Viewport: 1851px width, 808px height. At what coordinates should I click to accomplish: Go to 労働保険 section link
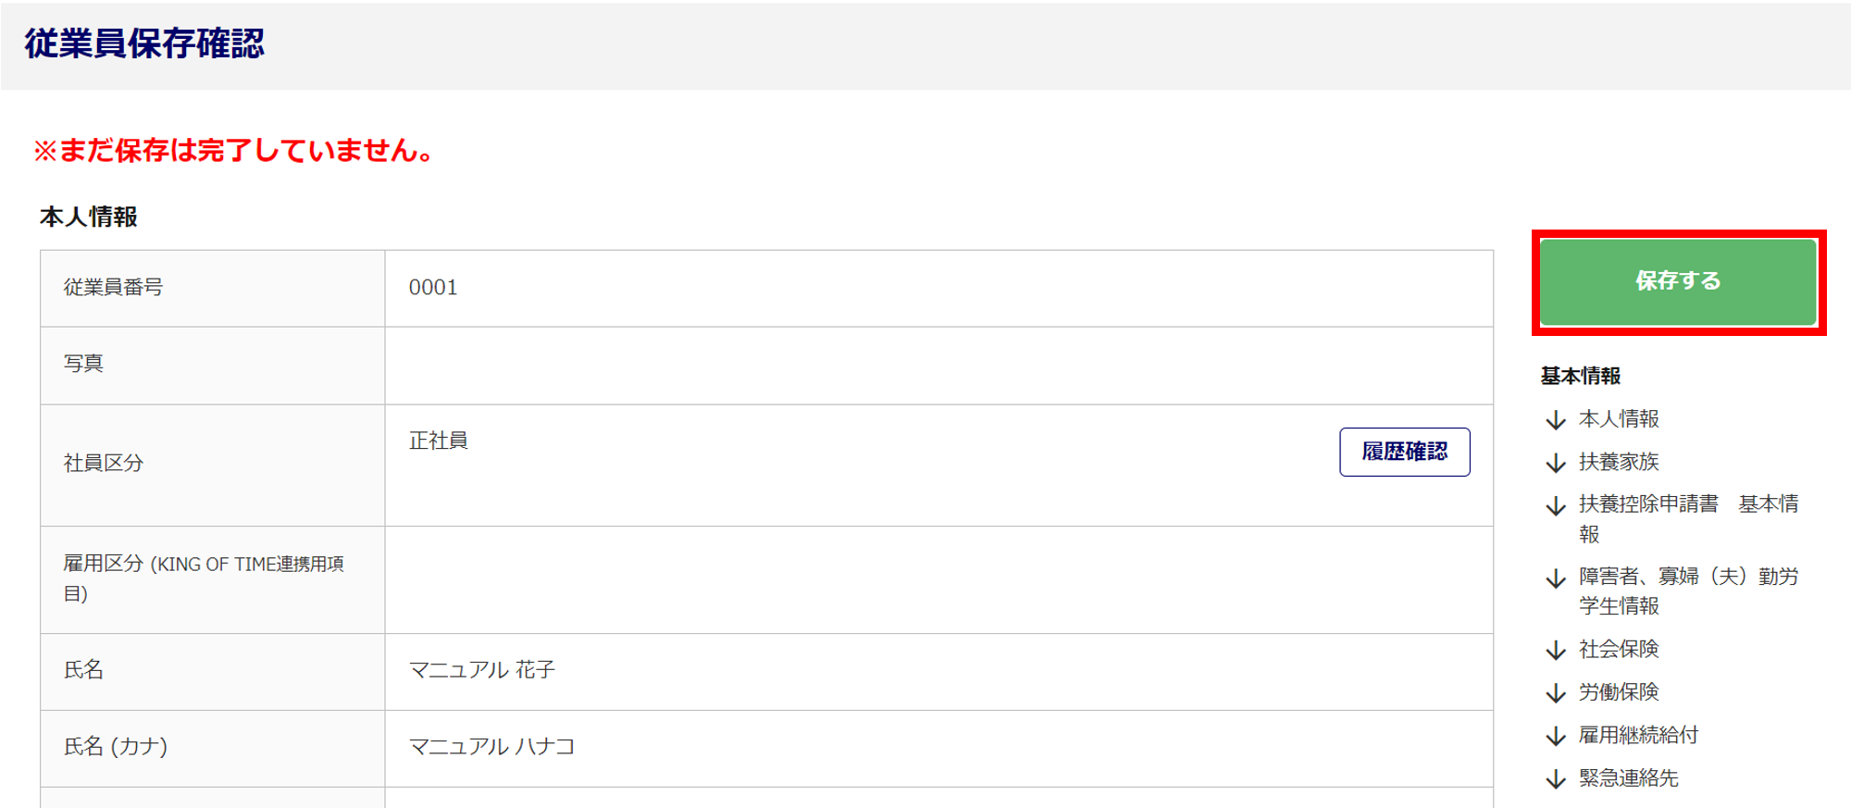tap(1619, 692)
